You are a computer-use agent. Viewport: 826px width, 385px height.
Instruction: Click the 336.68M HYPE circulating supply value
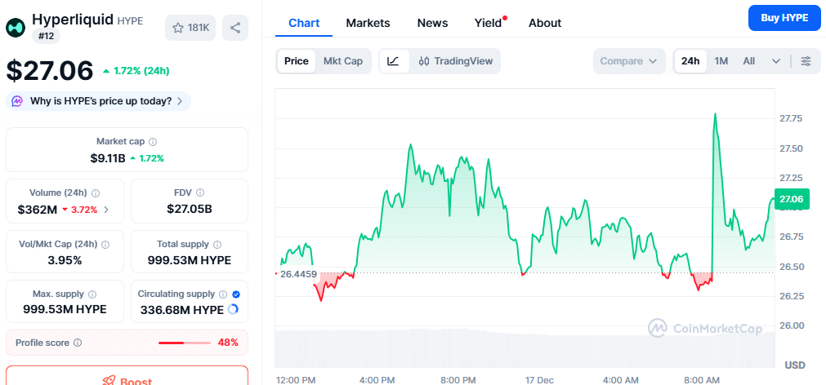point(181,310)
